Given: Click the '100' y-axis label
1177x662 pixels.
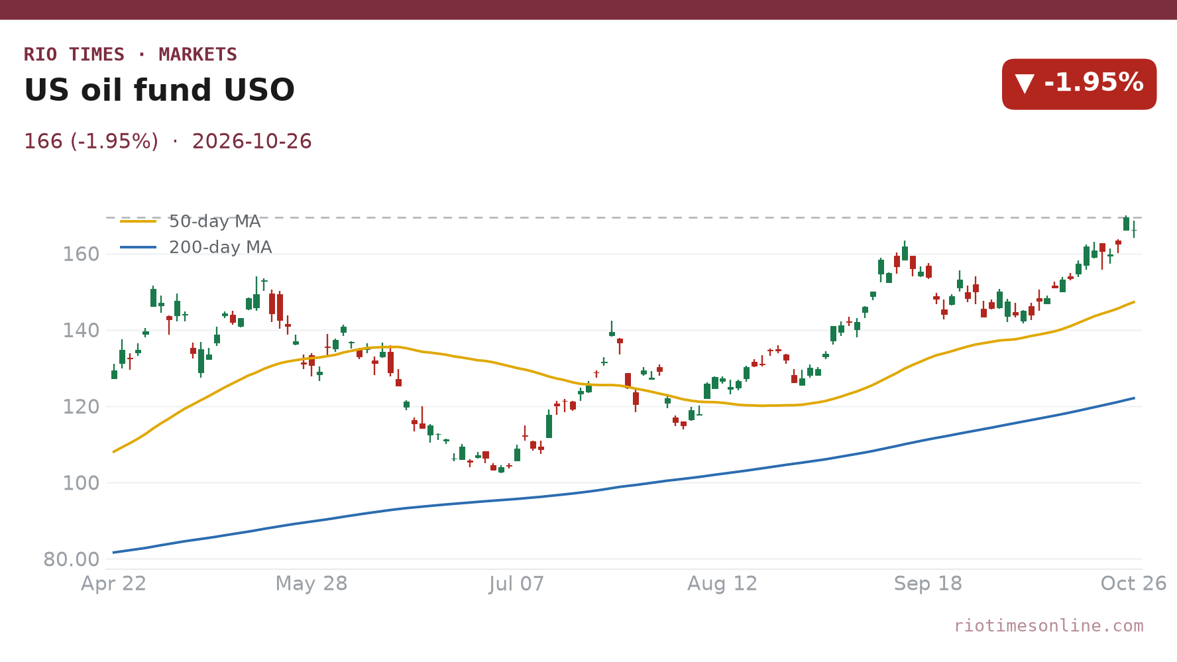Looking at the screenshot, I should [81, 483].
